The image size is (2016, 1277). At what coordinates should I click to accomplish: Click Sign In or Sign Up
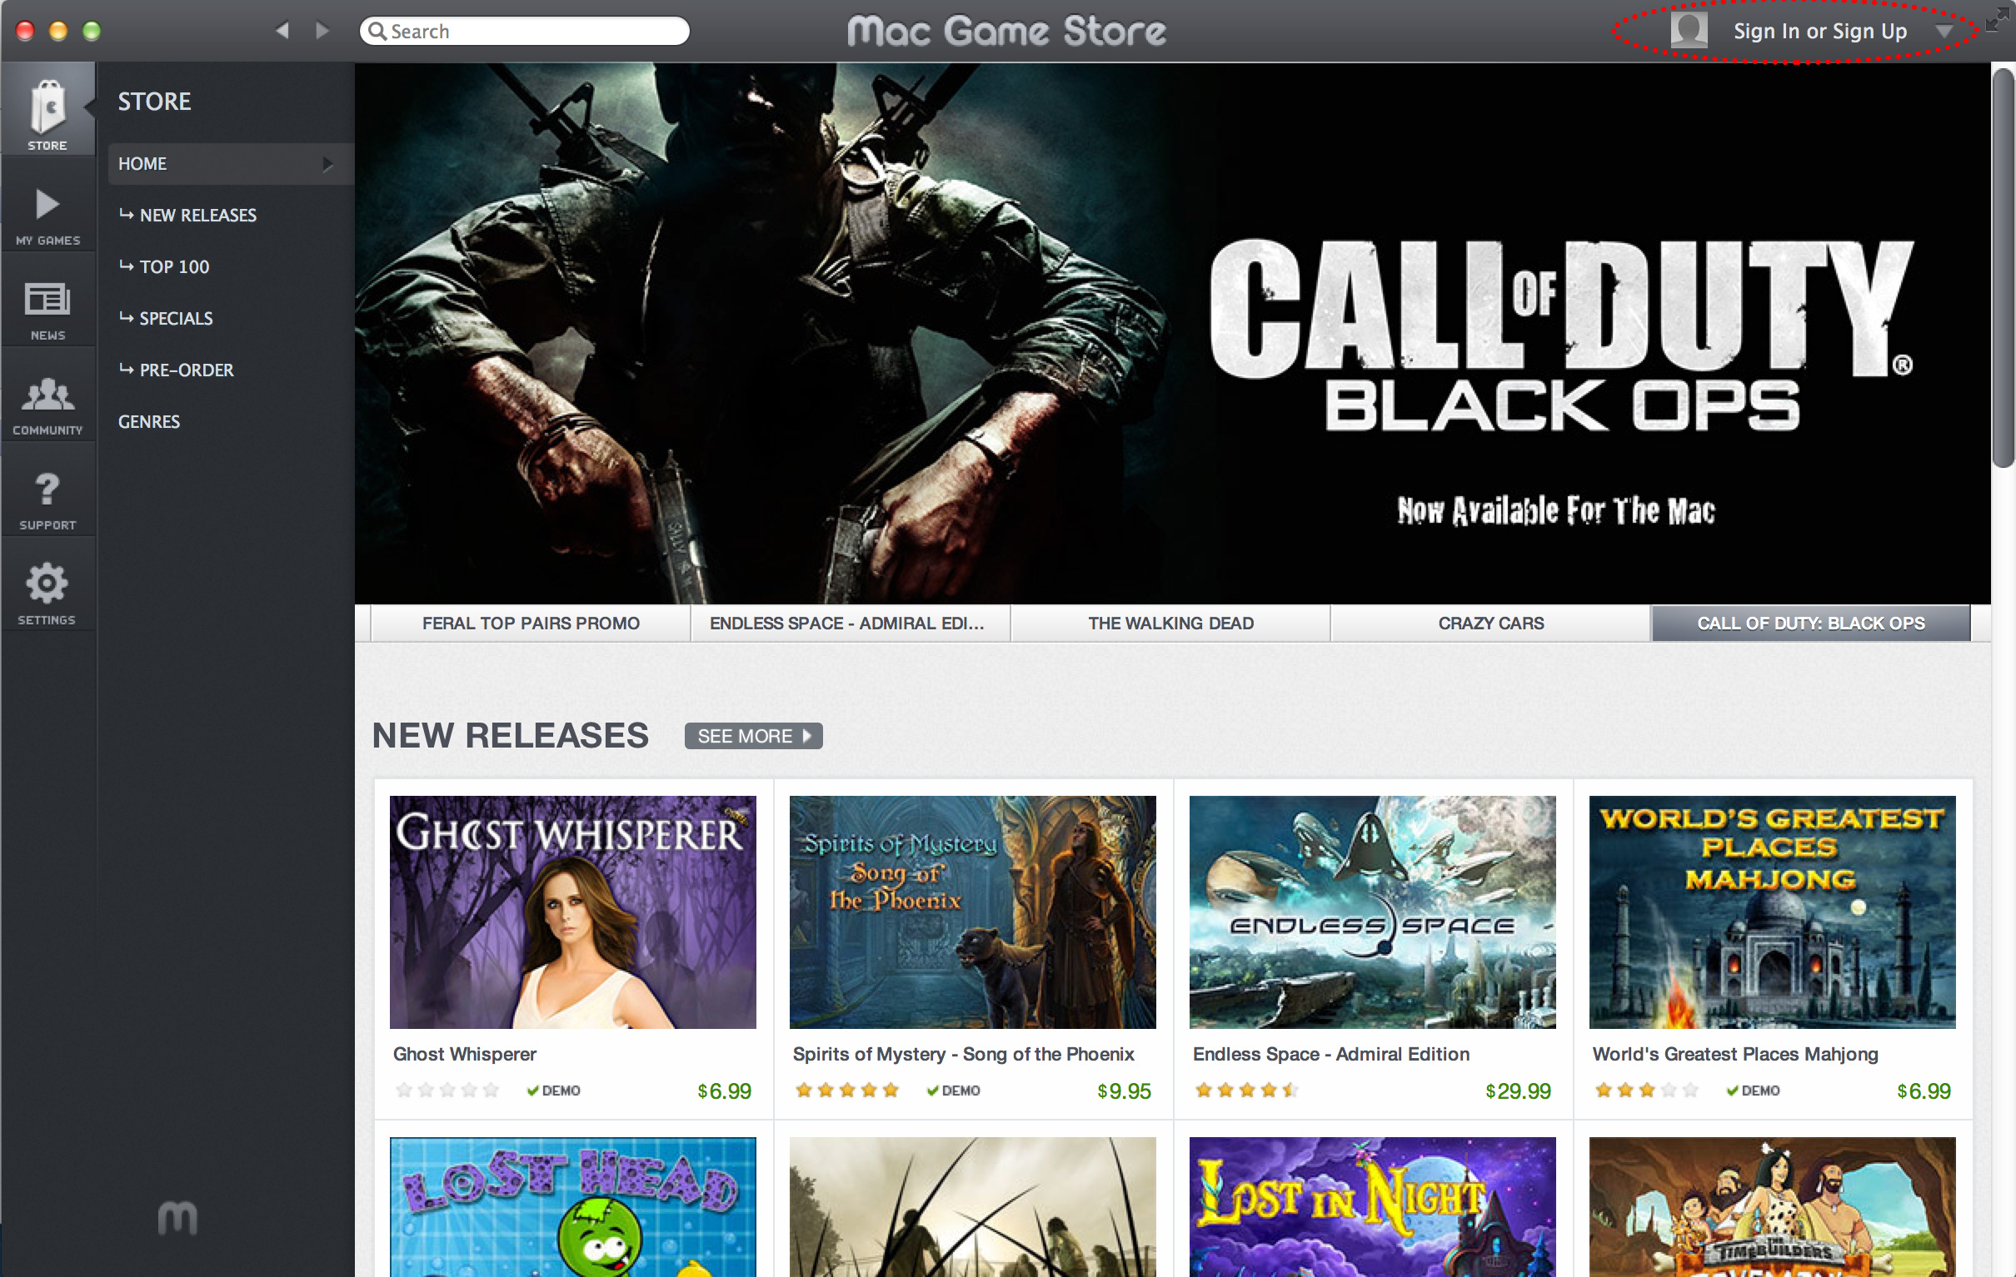(x=1820, y=32)
